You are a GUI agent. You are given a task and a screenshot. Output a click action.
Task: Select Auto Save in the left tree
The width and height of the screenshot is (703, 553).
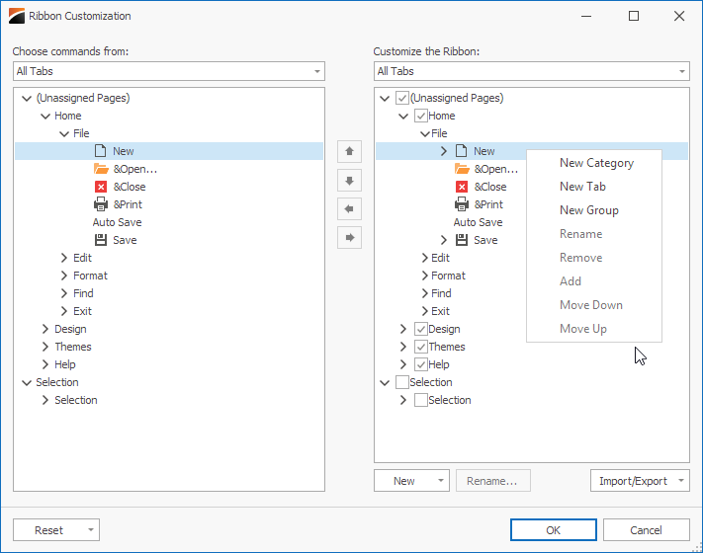117,222
